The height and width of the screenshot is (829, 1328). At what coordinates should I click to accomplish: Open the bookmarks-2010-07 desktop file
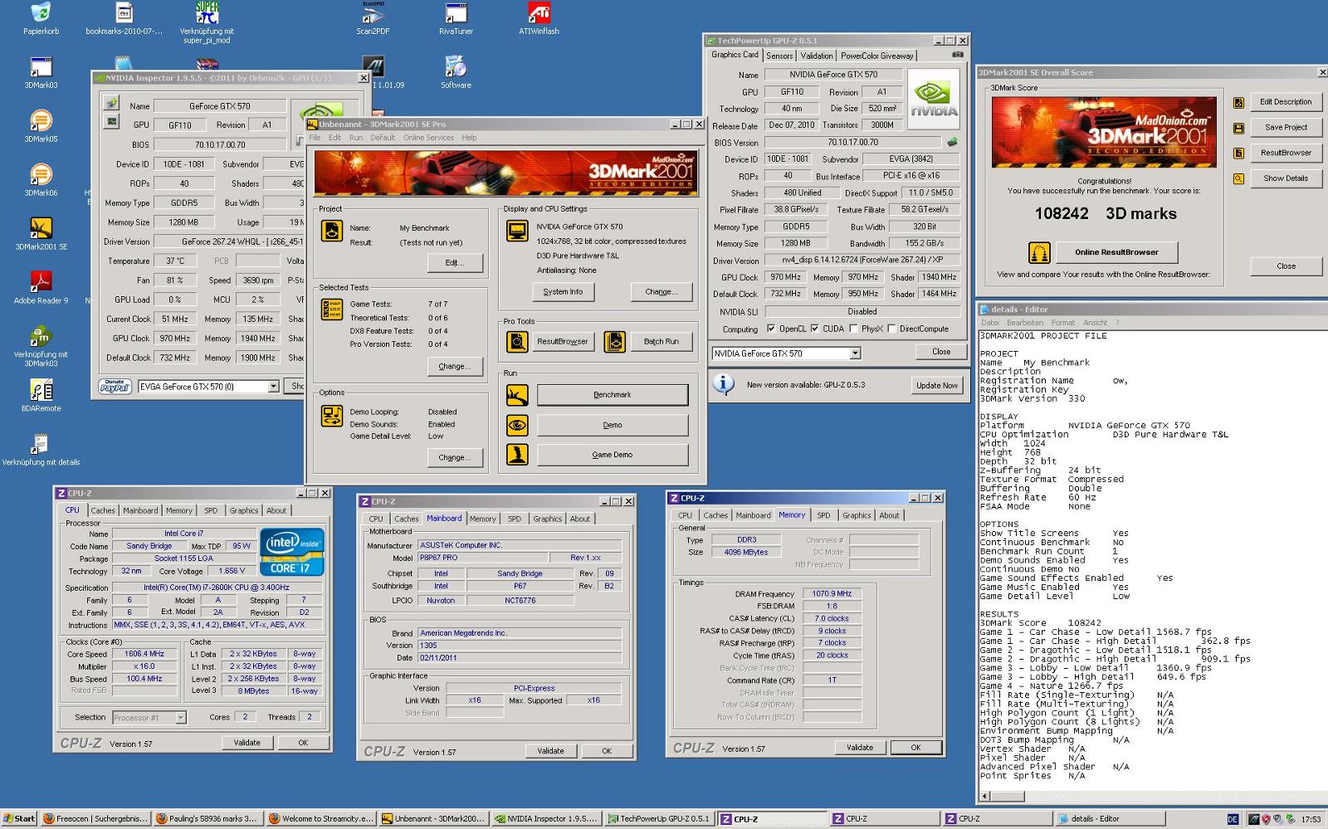pos(124,14)
